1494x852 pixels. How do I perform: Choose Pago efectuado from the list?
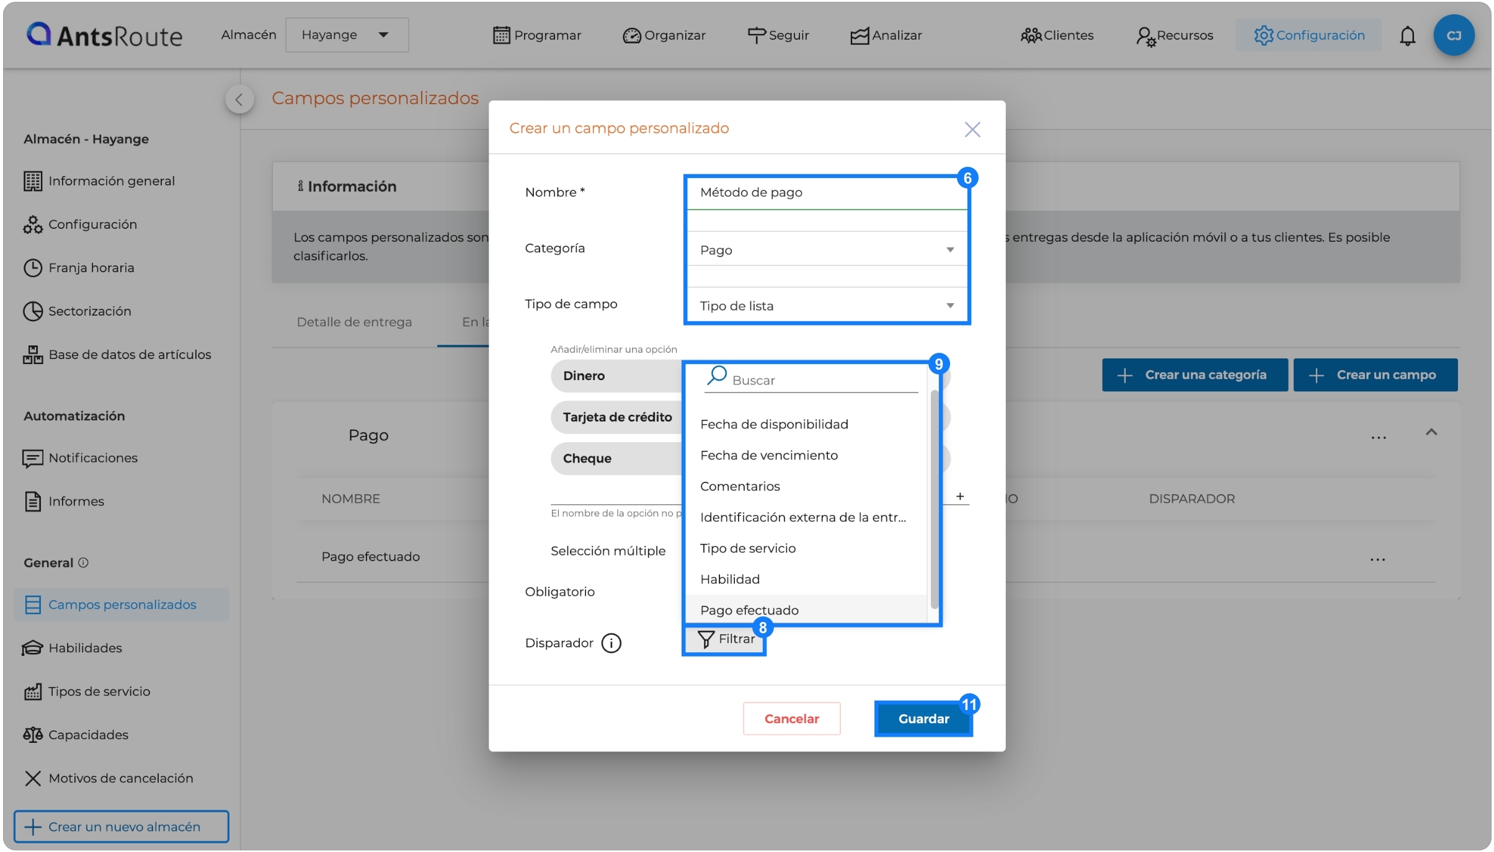(806, 610)
